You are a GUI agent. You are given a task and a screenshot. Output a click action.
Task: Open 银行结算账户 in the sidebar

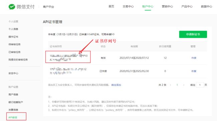[16, 102]
